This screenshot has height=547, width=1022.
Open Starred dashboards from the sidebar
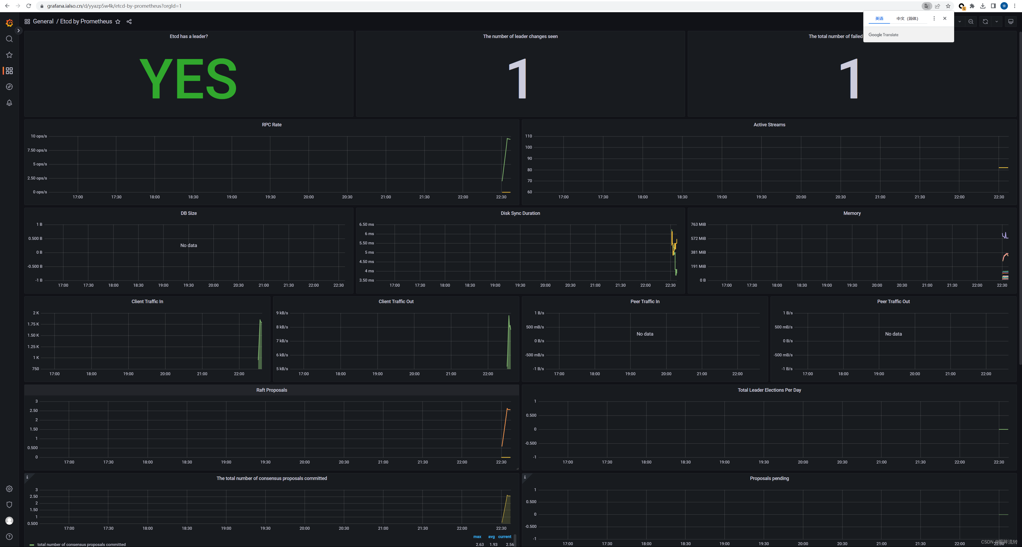point(10,55)
